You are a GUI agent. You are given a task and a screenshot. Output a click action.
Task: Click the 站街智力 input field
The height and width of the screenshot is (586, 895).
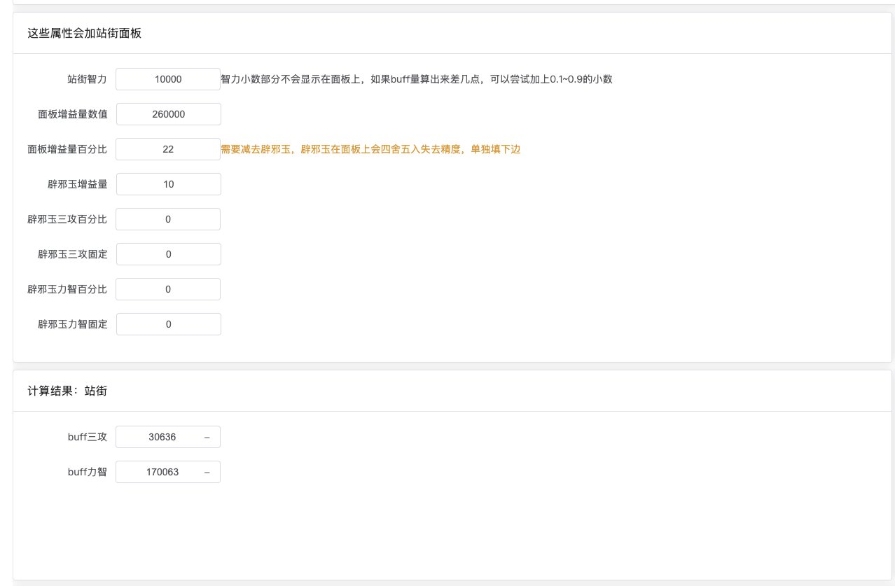pyautogui.click(x=168, y=79)
